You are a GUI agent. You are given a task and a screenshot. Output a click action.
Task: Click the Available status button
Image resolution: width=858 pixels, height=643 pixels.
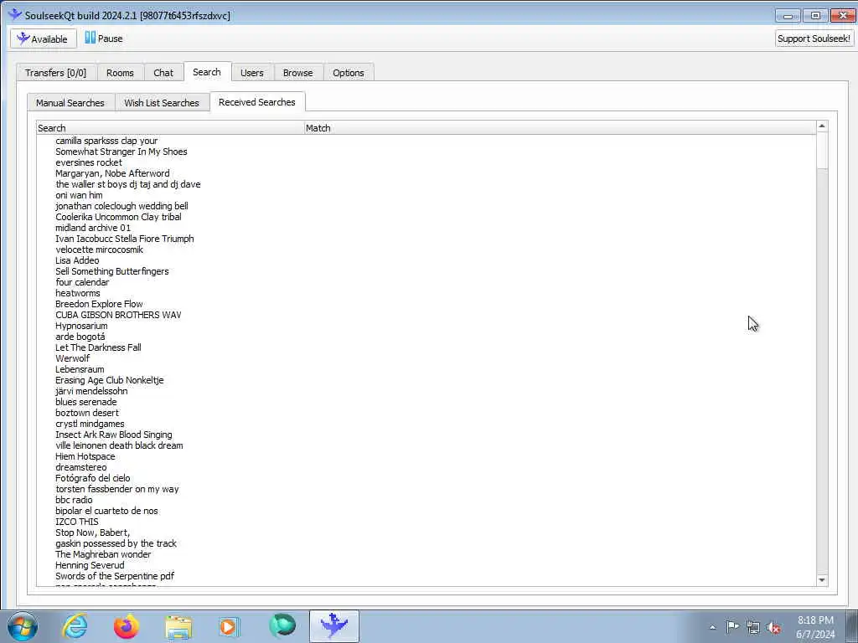point(44,39)
